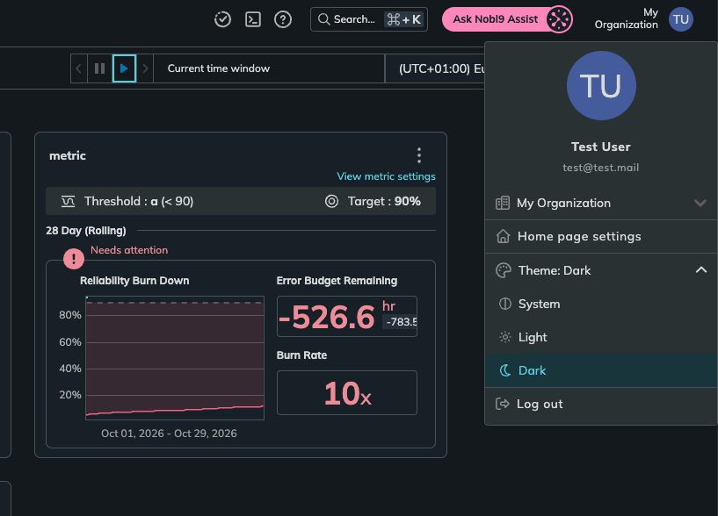Click the Target : 90% text
718x516 pixels.
click(x=384, y=201)
